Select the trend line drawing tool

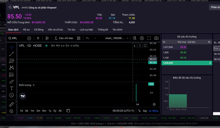point(12,54)
